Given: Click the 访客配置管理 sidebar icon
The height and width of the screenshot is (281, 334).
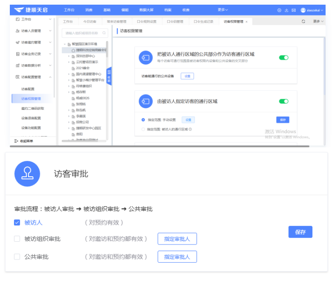Looking at the screenshot, I should point(17,77).
